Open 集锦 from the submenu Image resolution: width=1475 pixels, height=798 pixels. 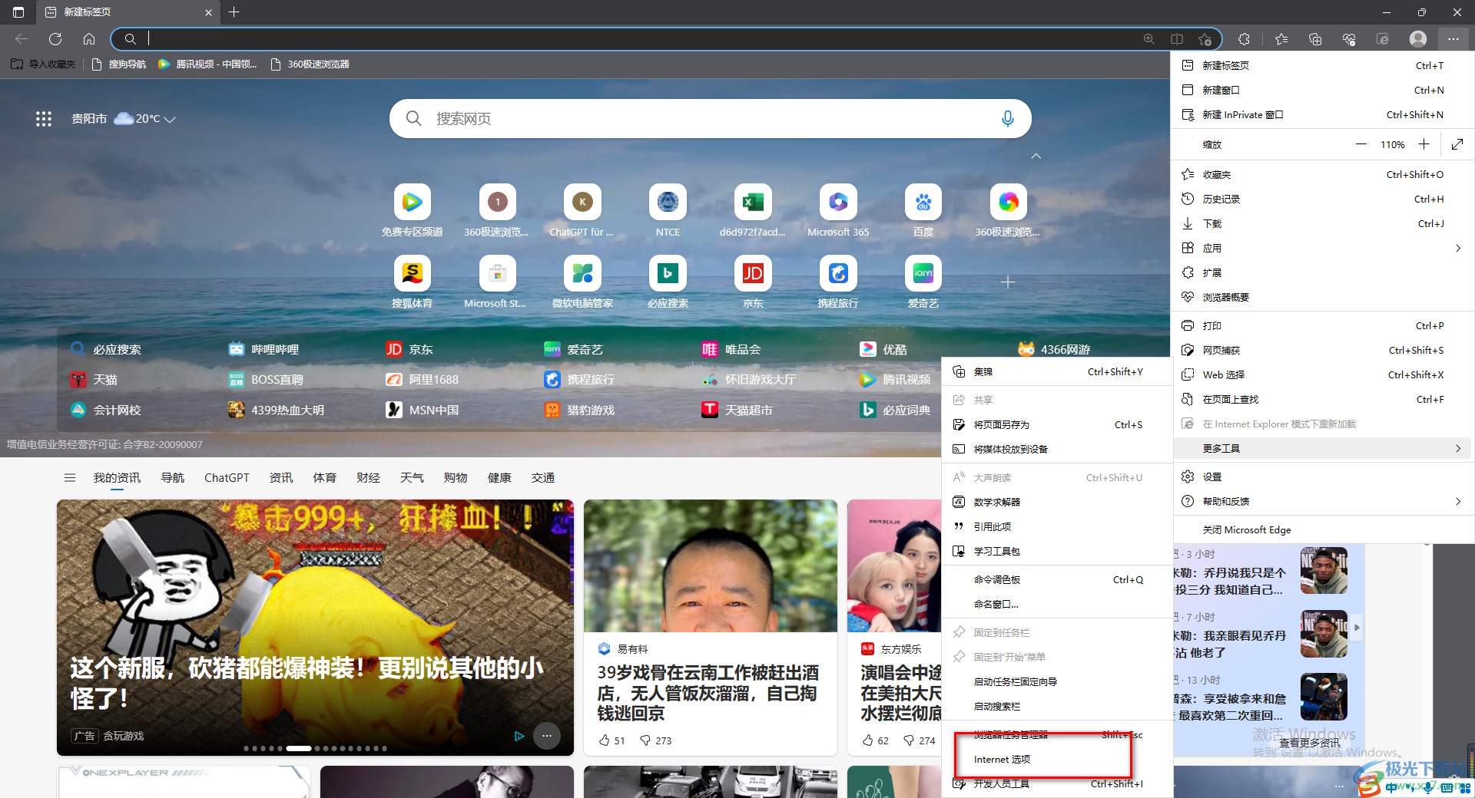coord(1057,371)
